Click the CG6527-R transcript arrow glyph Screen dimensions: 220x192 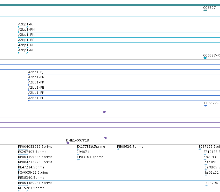205,58
